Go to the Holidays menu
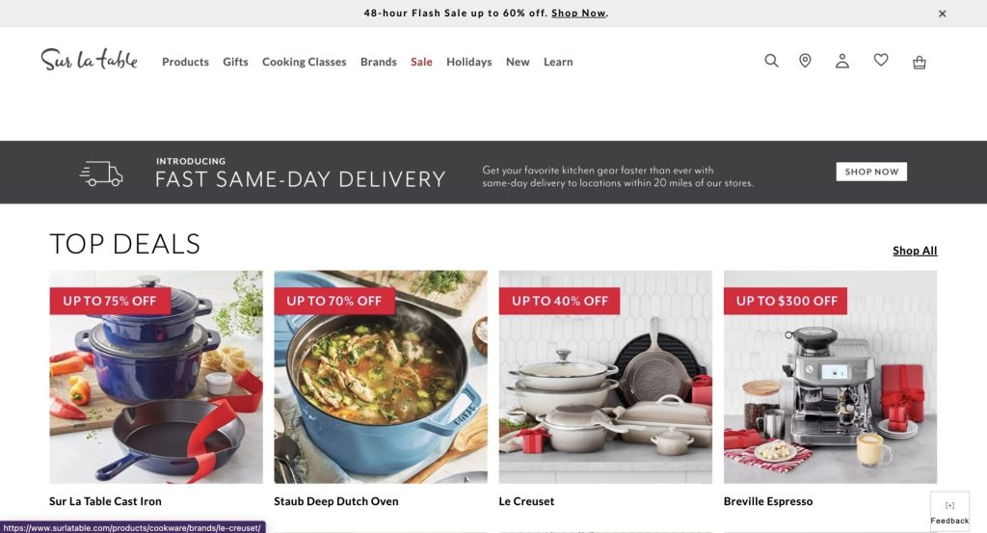Viewport: 987px width, 533px height. click(469, 62)
